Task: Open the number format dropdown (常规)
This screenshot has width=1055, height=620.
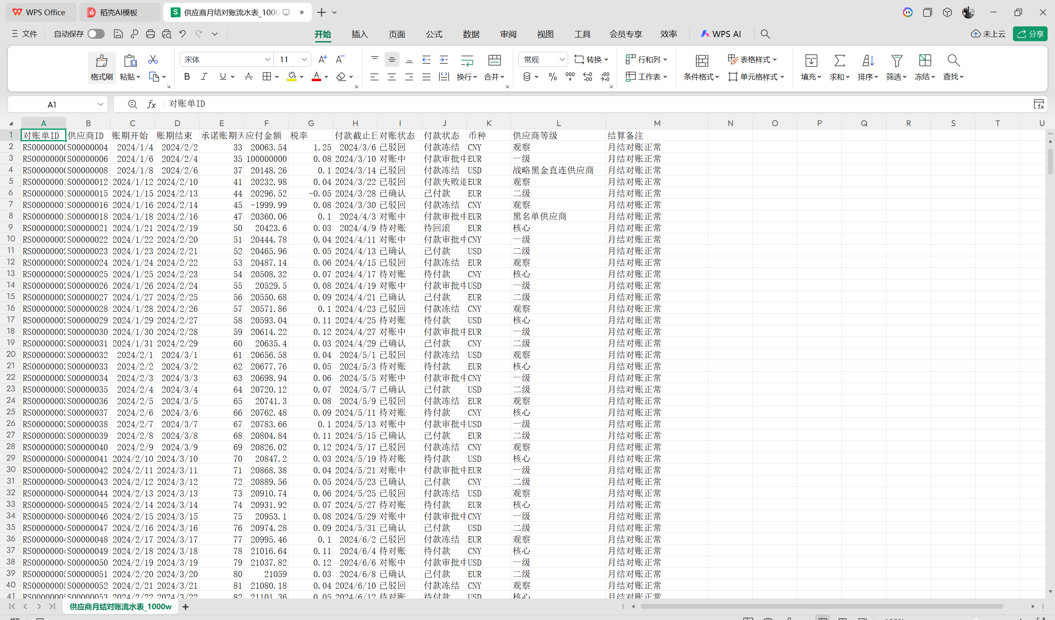Action: point(562,59)
